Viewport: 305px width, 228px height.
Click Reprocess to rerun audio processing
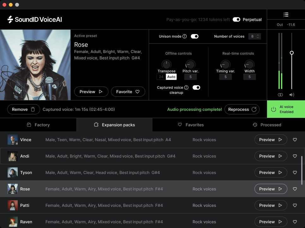click(242, 109)
